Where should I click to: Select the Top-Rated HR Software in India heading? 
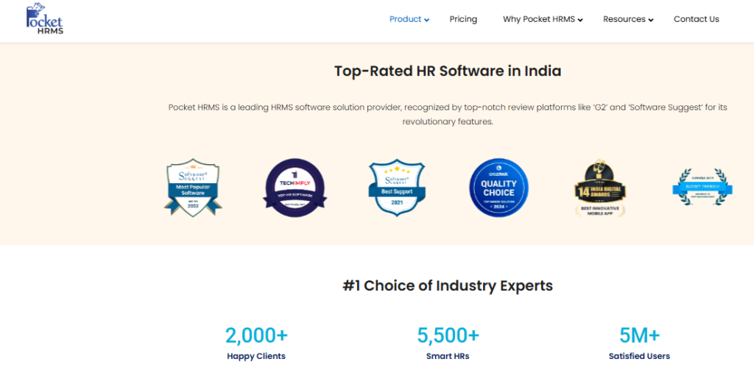pyautogui.click(x=448, y=71)
